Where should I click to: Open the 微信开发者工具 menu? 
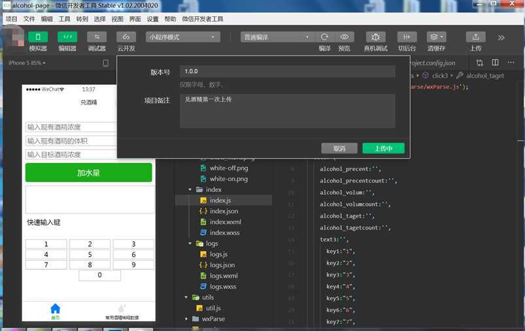pyautogui.click(x=203, y=19)
